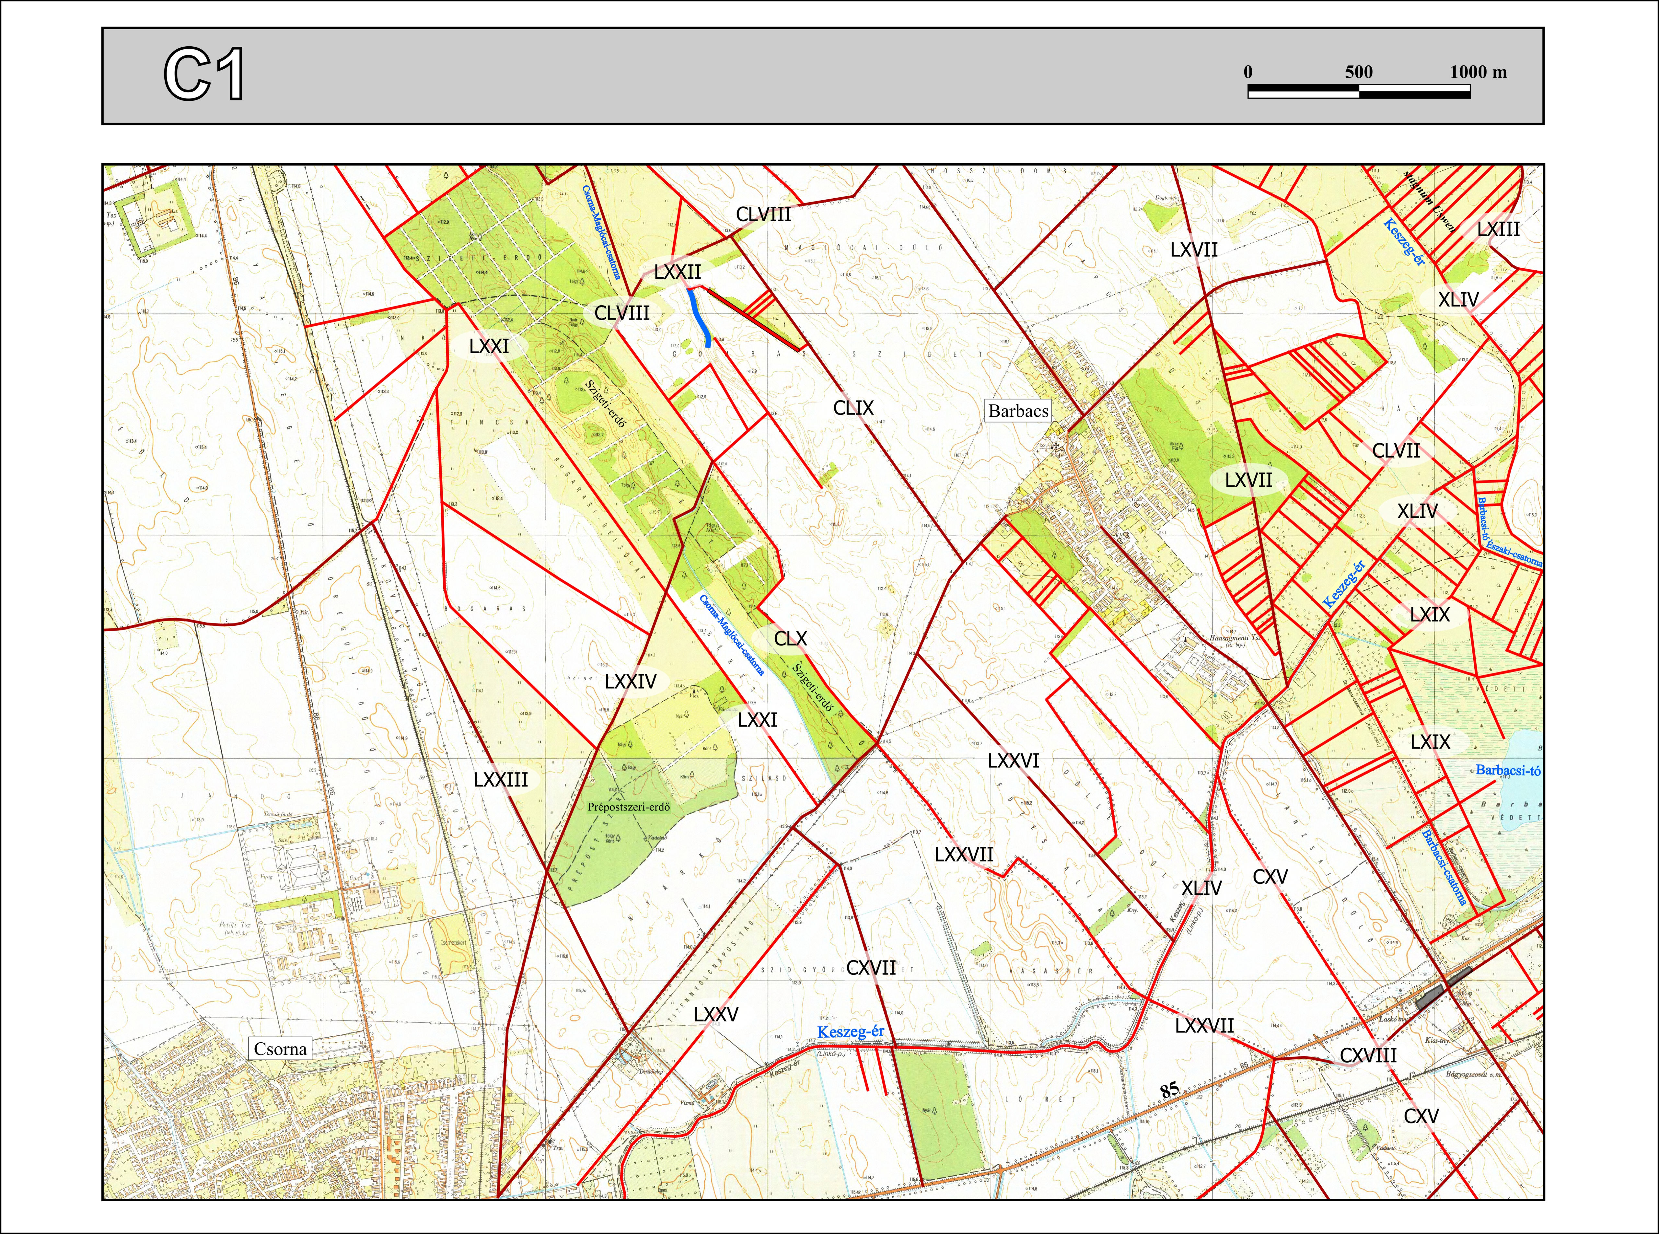Select the LXXVI parcel label

1013,761
